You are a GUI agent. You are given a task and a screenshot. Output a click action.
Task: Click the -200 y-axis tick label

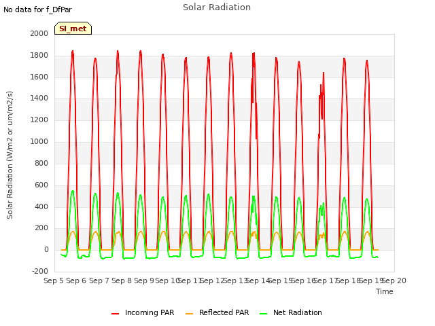coord(40,271)
